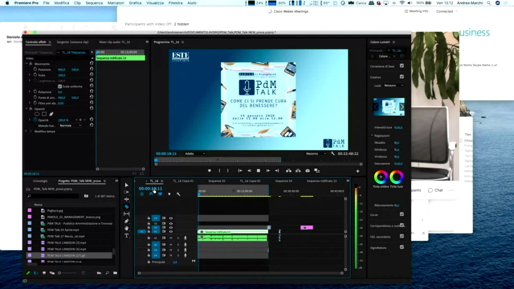The image size is (514, 289).
Task: Toggle timeline Snap magnet button
Action: coord(151,194)
